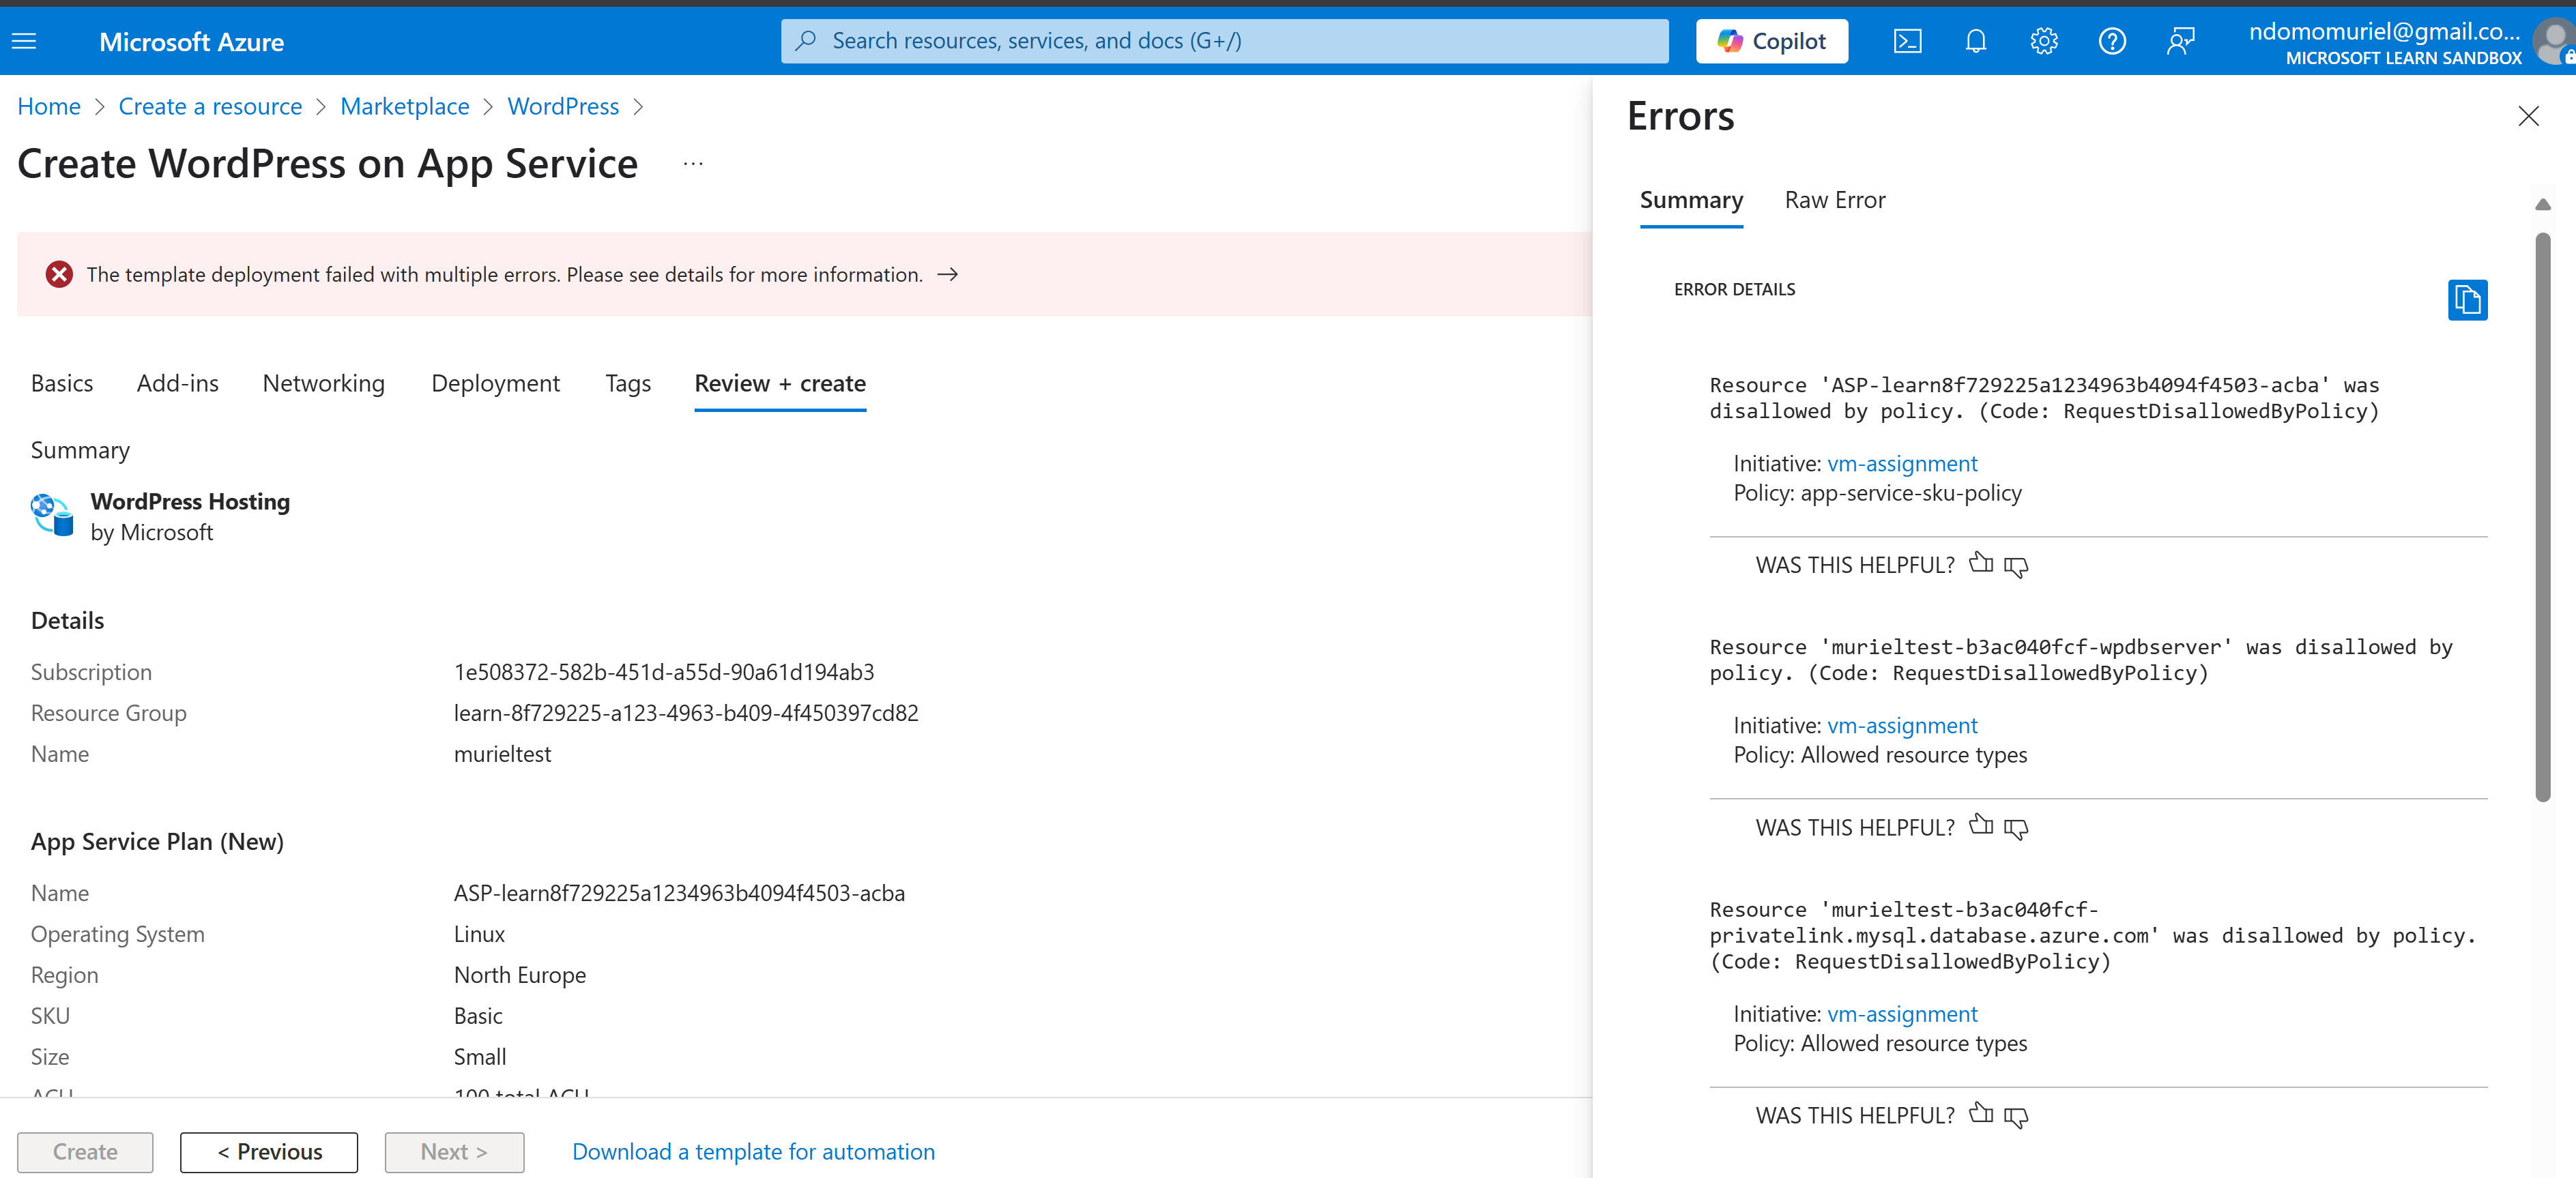This screenshot has width=2576, height=1178.
Task: Open the portal settings gear
Action: pos(2043,41)
